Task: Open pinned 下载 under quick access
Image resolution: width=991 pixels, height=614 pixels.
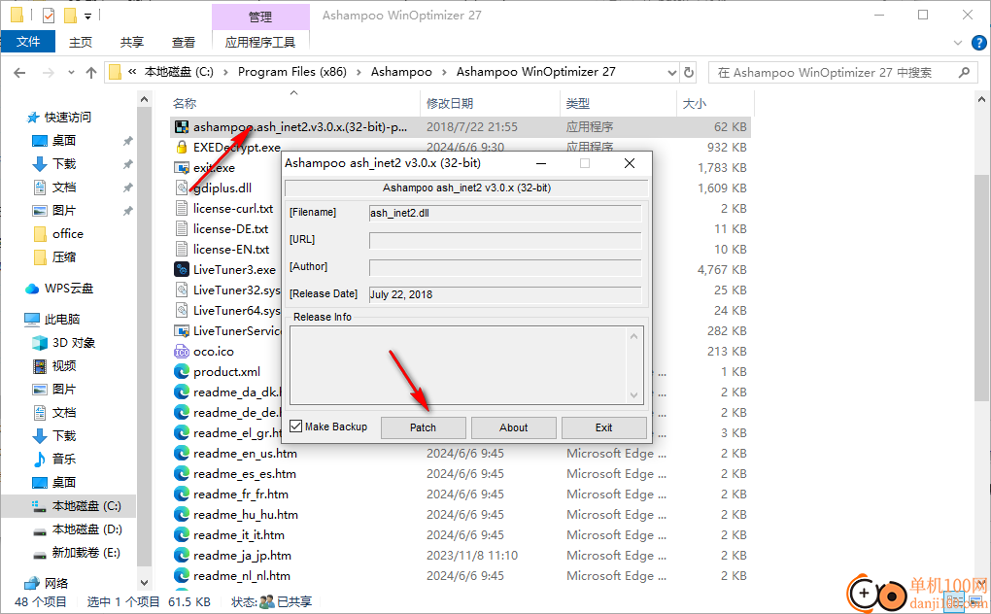Action: (64, 164)
